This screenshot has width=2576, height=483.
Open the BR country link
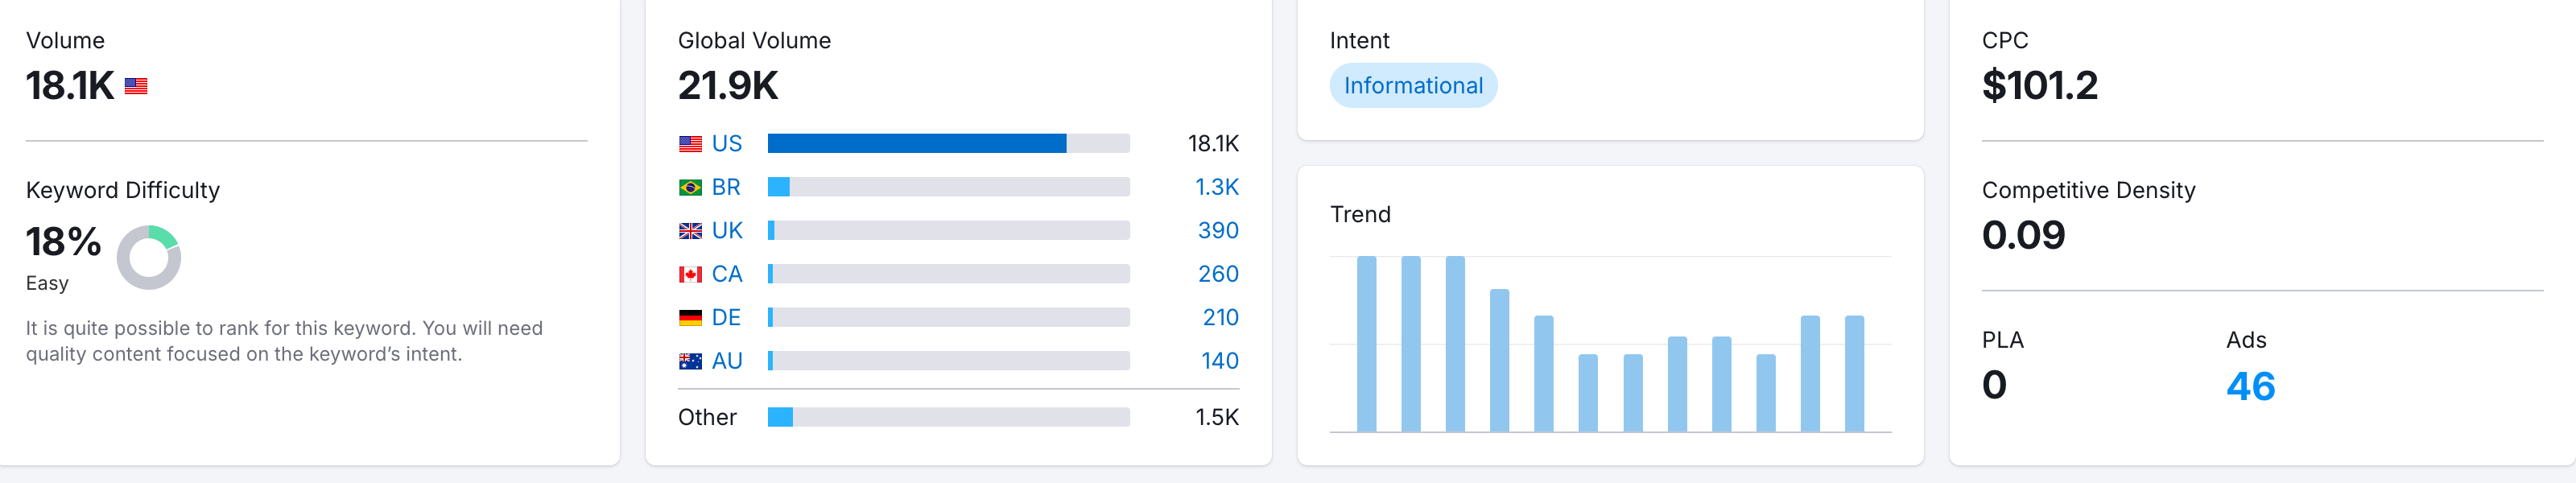[726, 187]
